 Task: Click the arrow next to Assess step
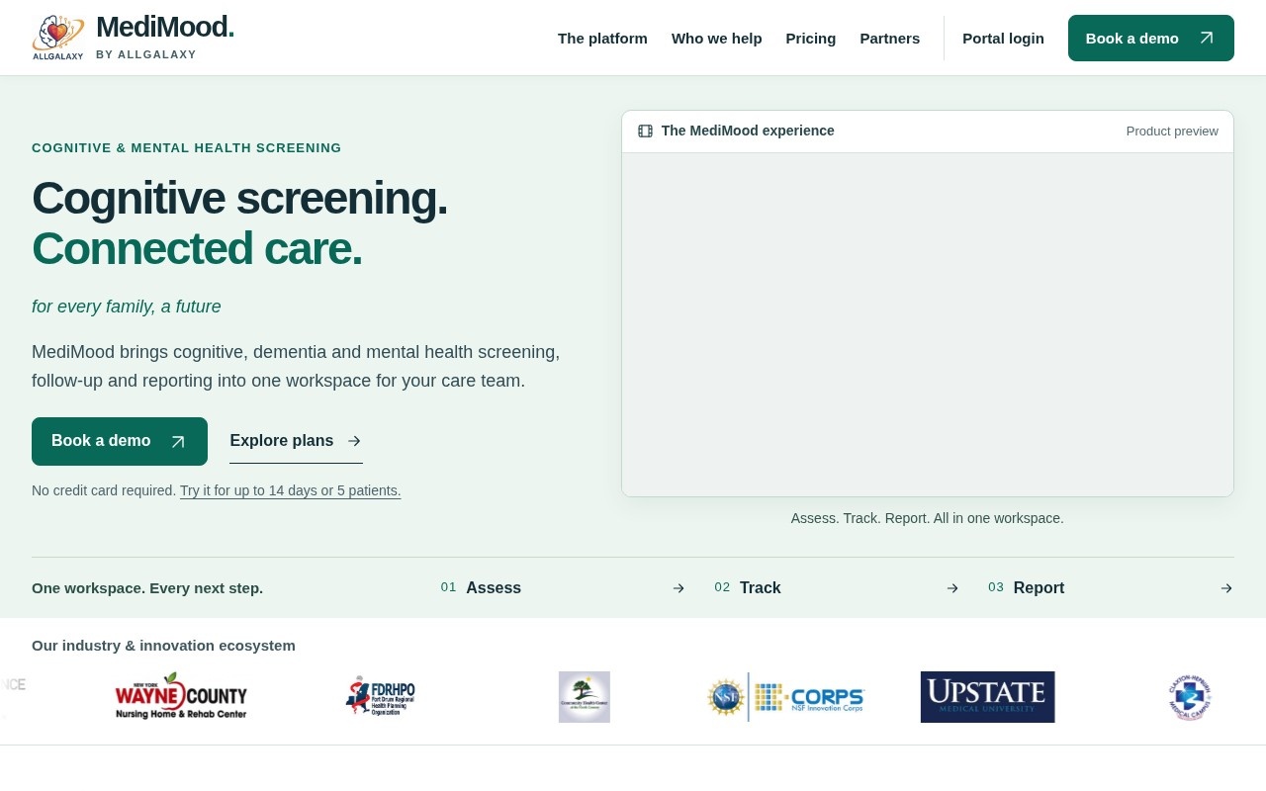click(x=678, y=588)
